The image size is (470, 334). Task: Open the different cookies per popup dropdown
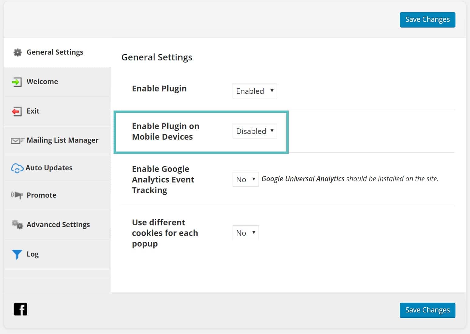coord(245,233)
